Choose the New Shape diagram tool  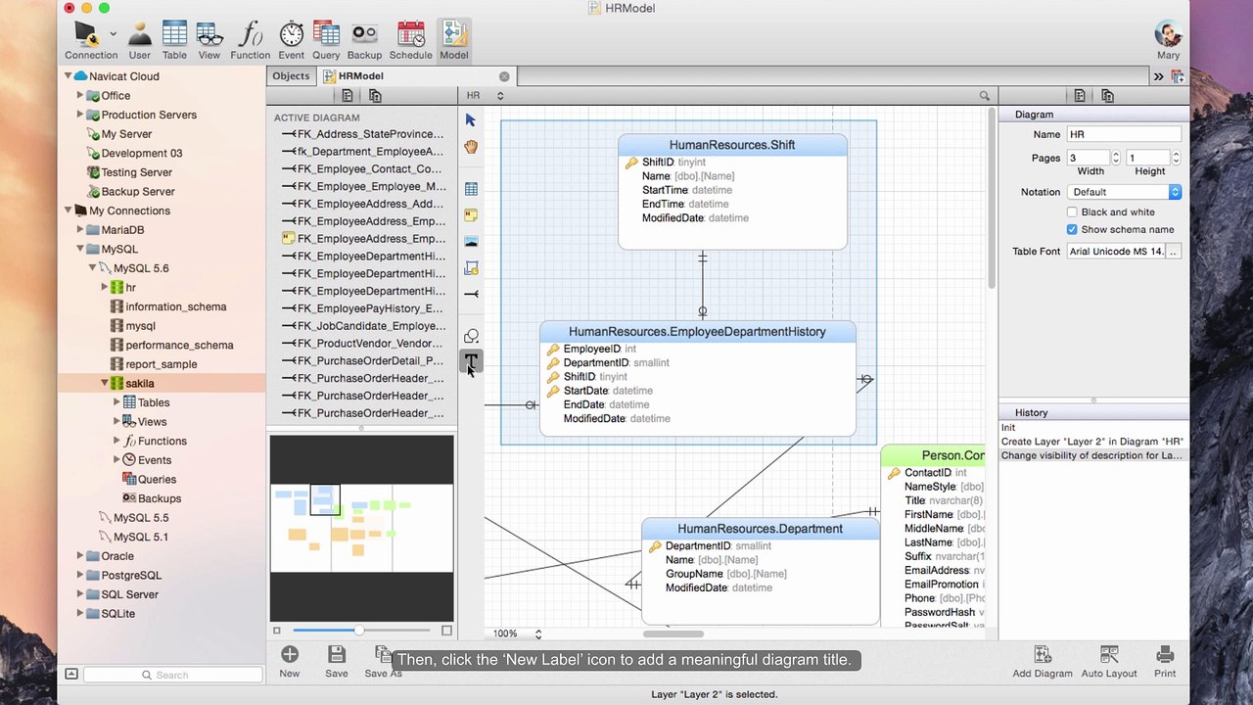(471, 336)
